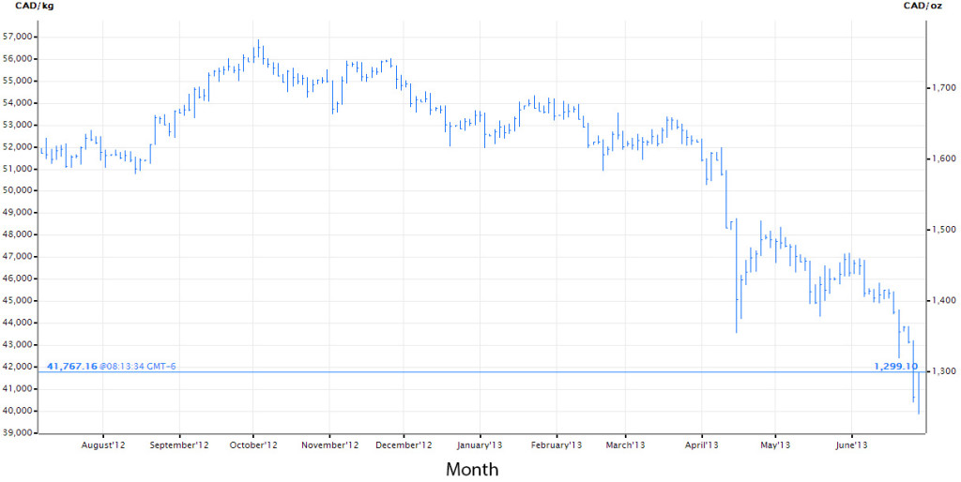Select the June'13 month label

click(x=852, y=445)
